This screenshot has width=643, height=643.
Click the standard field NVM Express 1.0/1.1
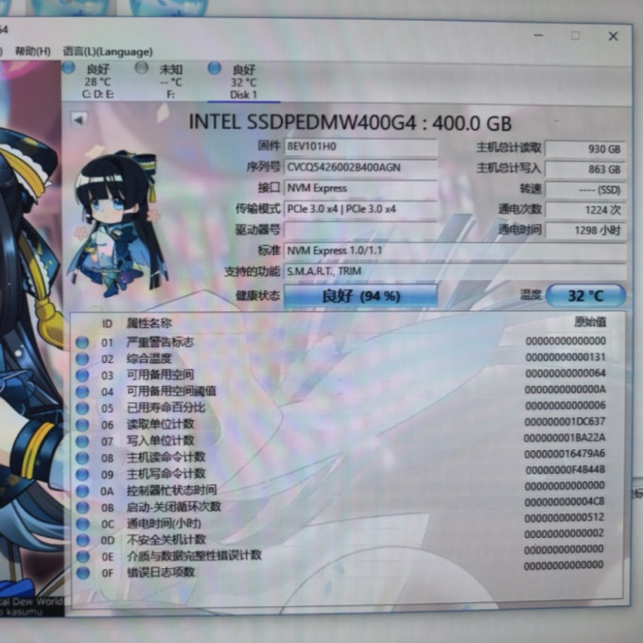click(455, 251)
